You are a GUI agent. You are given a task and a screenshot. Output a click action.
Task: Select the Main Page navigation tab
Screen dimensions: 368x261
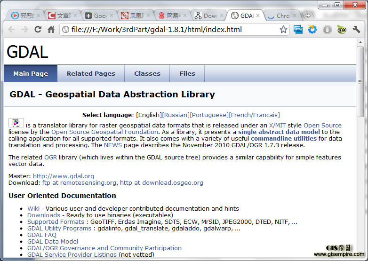pyautogui.click(x=31, y=73)
